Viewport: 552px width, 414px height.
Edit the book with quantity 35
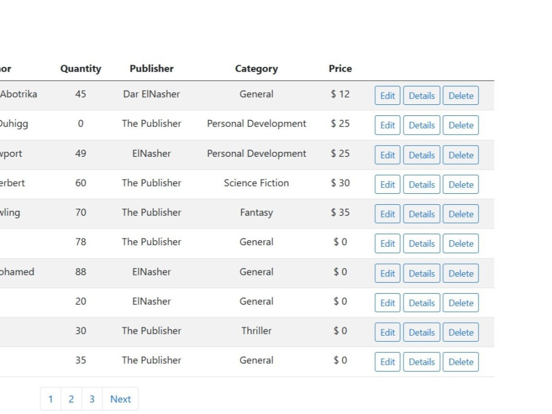click(x=388, y=362)
